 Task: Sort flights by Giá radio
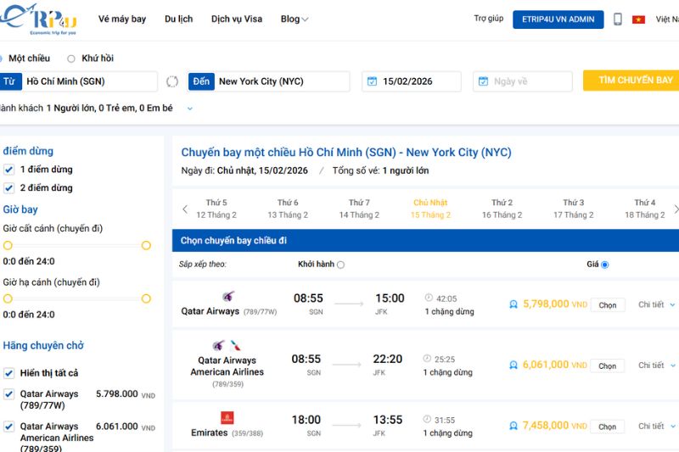(605, 265)
